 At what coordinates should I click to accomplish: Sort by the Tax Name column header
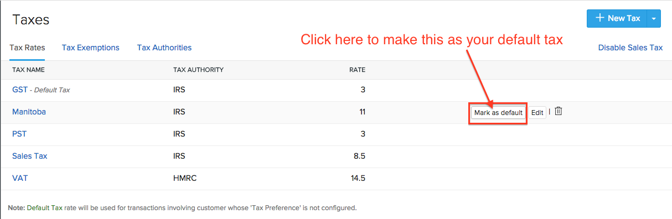pos(28,70)
